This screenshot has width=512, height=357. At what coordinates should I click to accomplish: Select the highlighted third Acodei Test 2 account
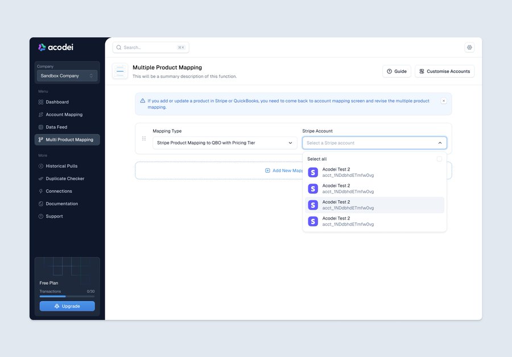tap(374, 205)
